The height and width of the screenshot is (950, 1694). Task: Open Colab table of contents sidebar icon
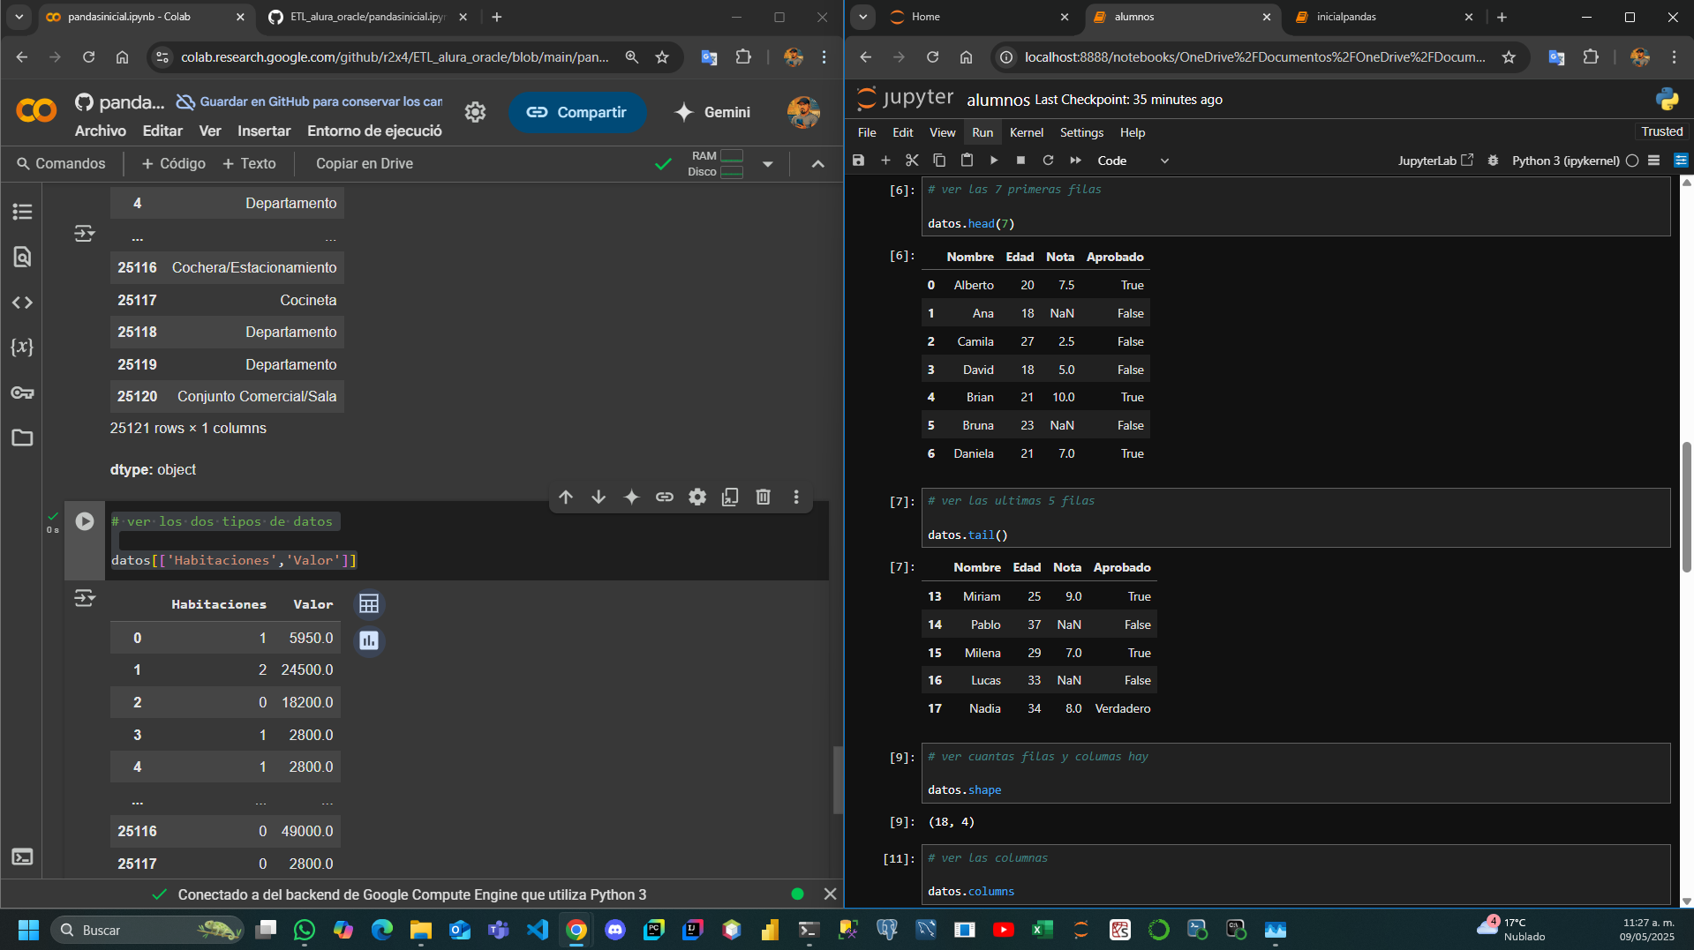pos(22,212)
